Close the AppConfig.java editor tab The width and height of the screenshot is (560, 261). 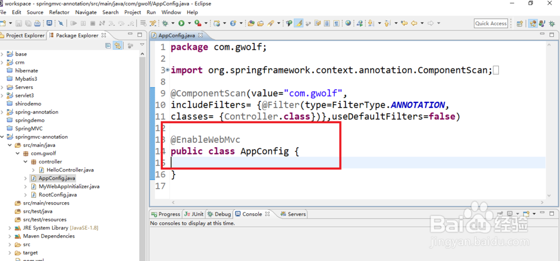200,35
